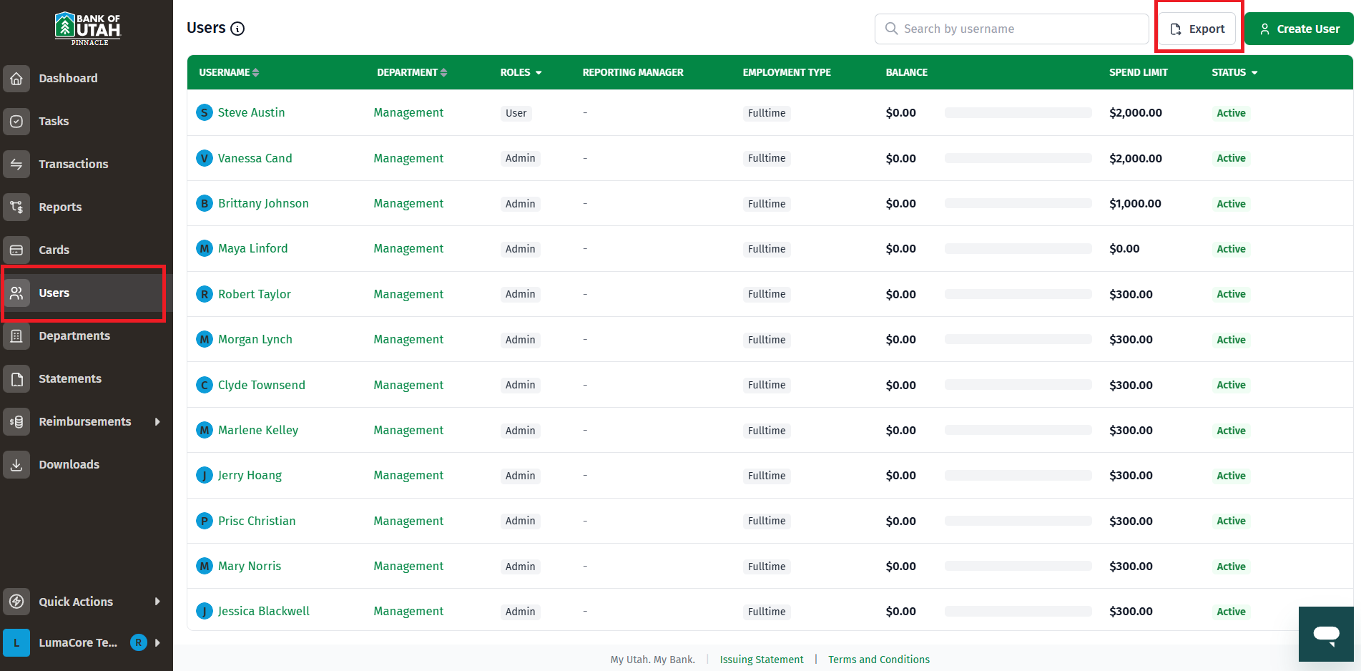Click Robert Taylor's R avatar

tap(205, 294)
